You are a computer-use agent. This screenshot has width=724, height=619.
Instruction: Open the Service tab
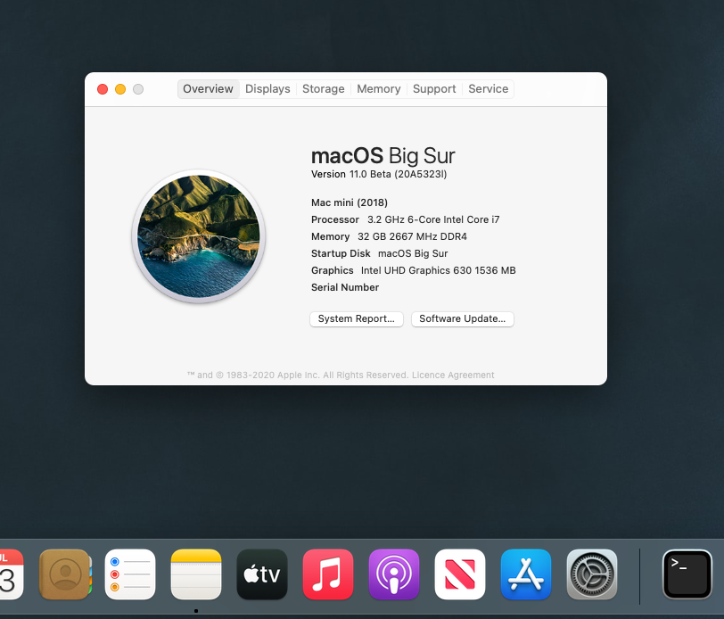488,88
